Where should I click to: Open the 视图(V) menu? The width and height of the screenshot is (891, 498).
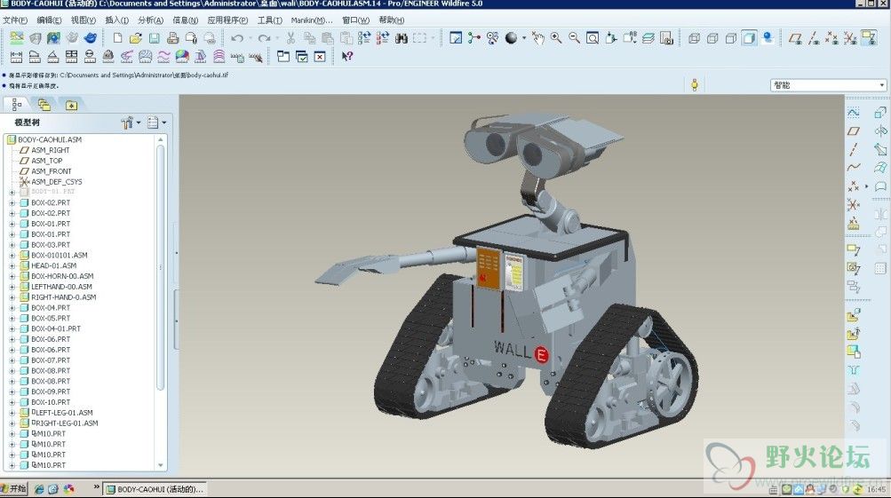coord(83,20)
